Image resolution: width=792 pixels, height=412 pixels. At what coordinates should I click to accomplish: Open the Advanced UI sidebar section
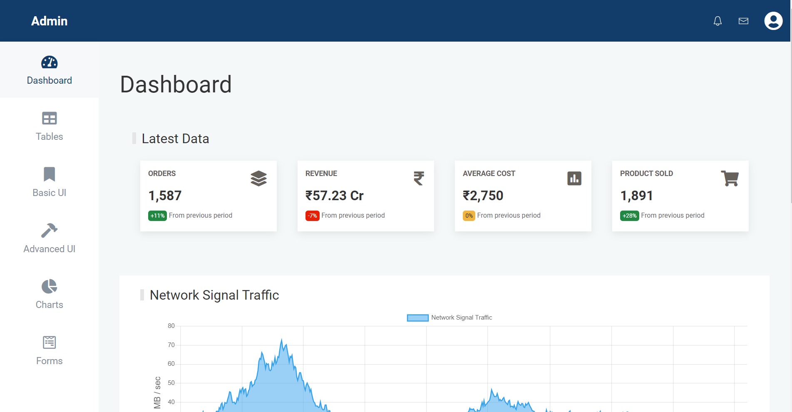tap(49, 238)
